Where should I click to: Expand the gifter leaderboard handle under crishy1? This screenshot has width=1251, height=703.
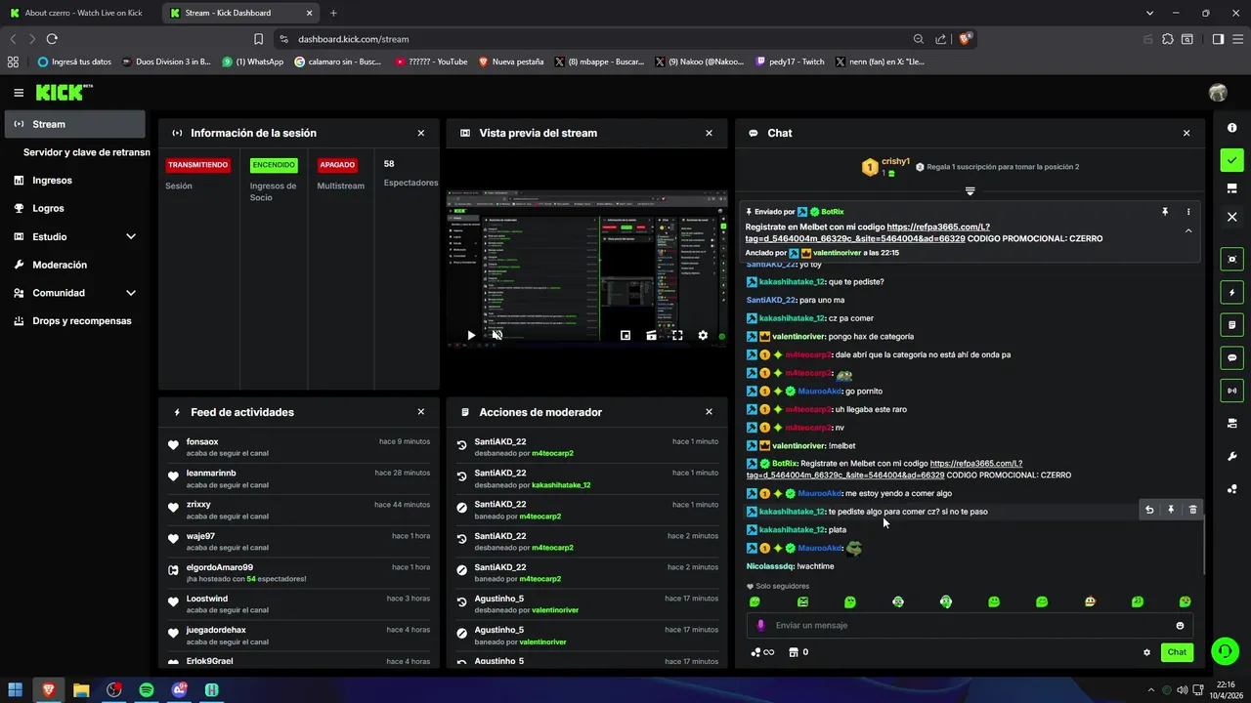point(970,191)
